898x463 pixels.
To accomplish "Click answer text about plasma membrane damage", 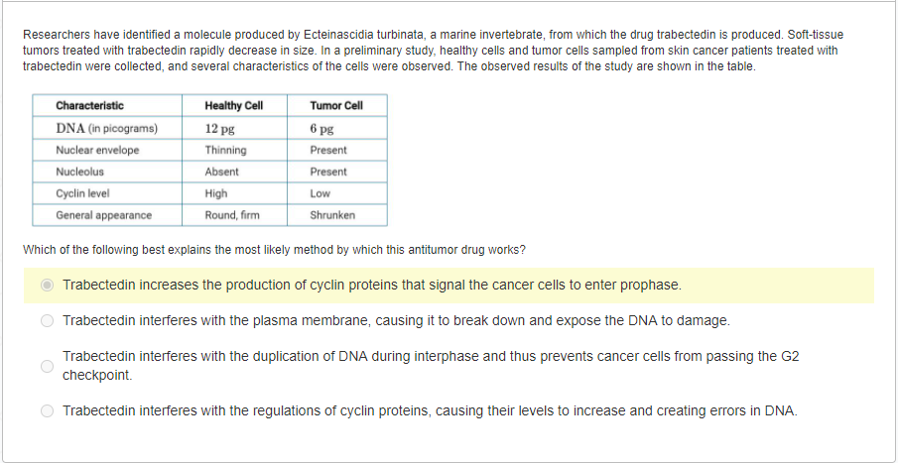I will tap(396, 320).
